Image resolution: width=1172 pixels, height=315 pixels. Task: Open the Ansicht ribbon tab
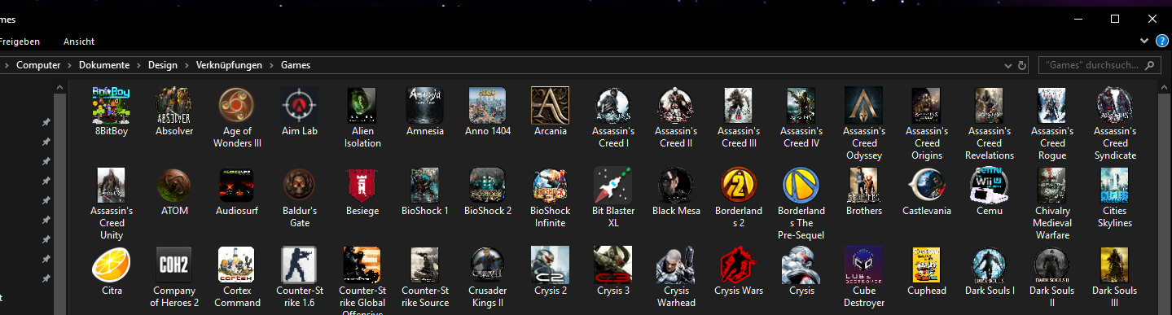[x=79, y=42]
